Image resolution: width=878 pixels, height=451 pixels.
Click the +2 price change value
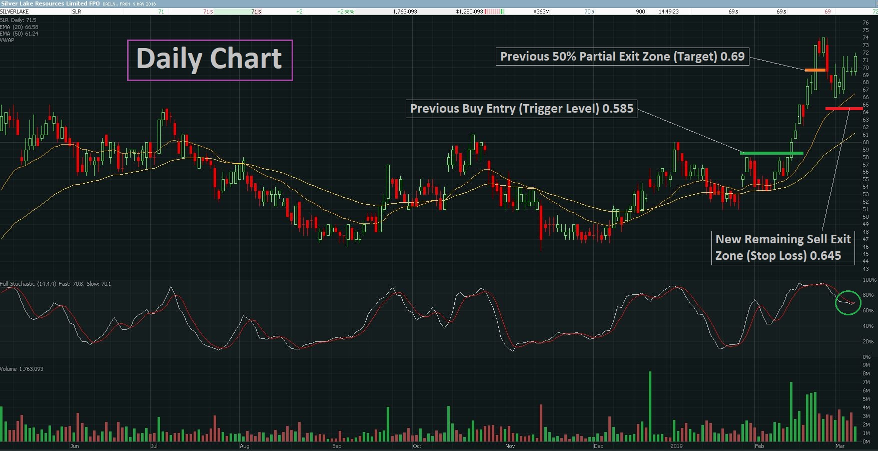pos(299,12)
